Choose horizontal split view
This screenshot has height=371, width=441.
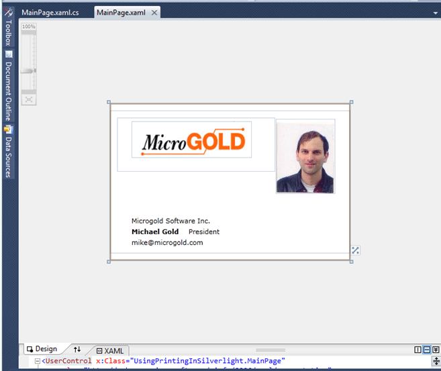[x=427, y=350]
